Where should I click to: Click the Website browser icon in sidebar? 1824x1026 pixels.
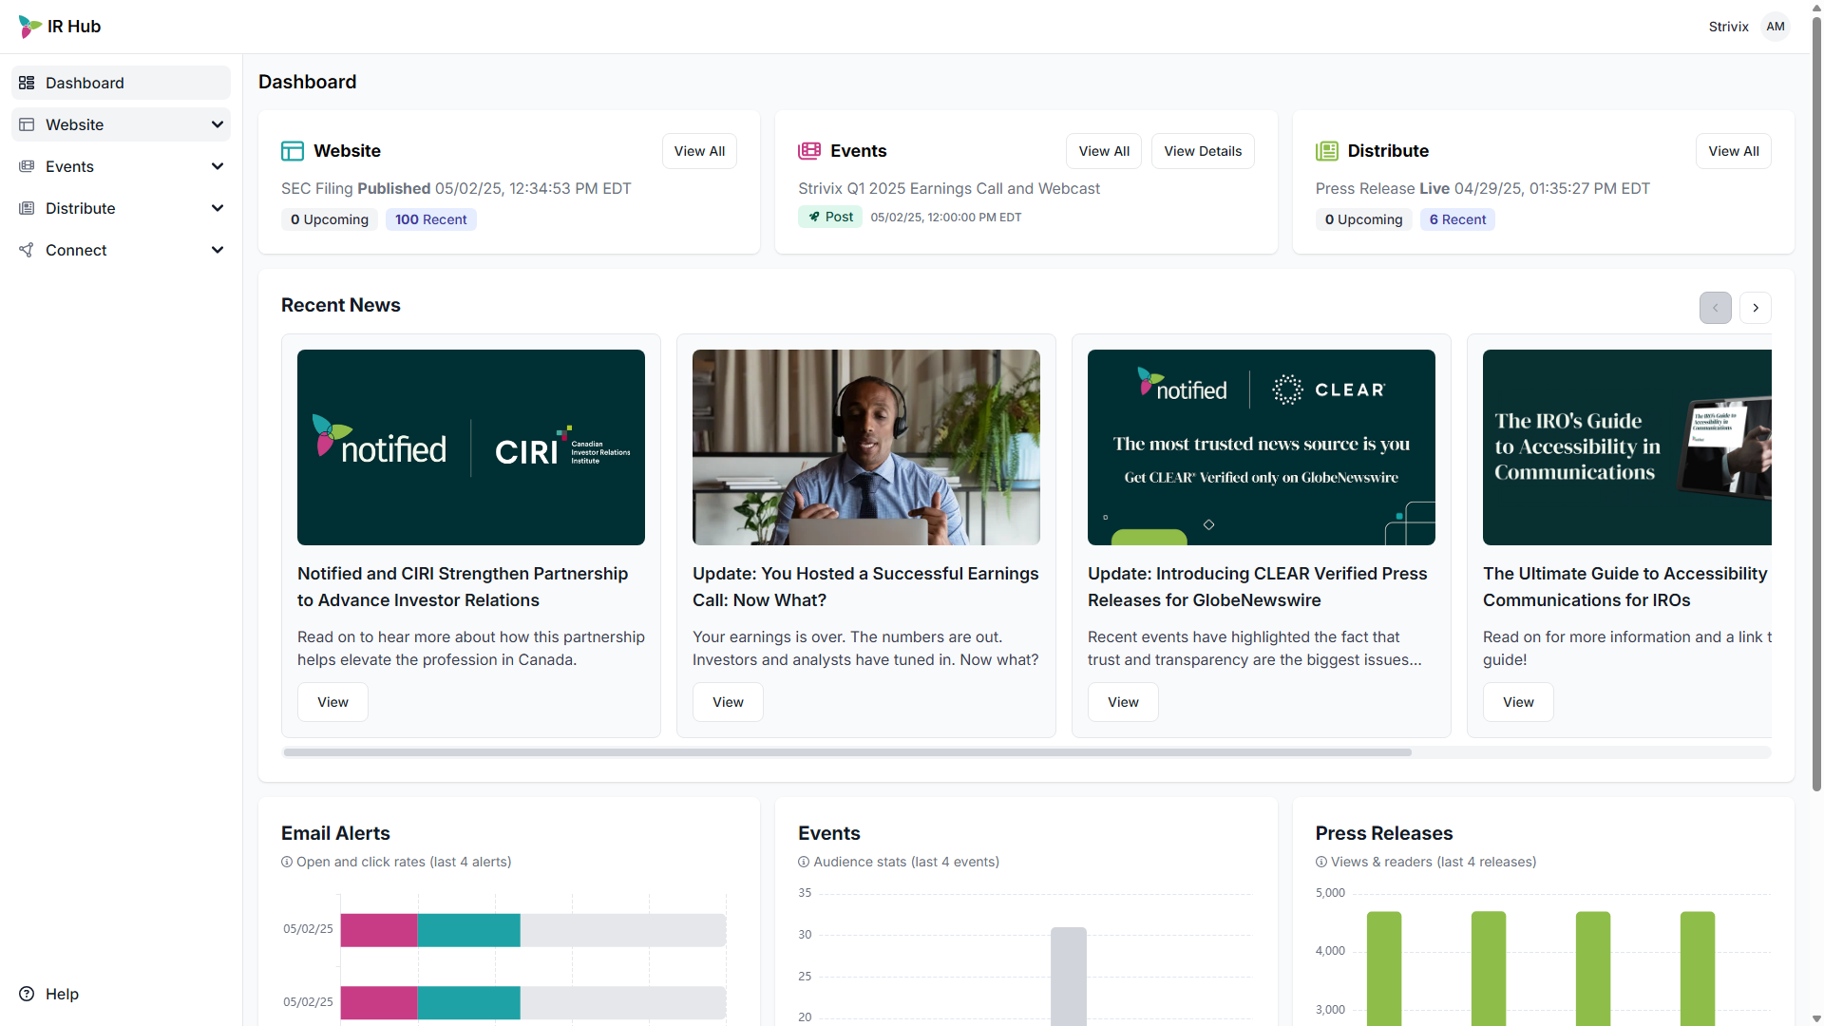[26, 124]
